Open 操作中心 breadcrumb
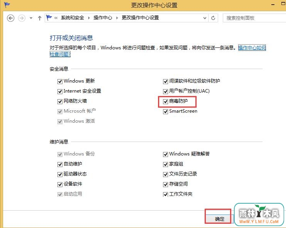The image size is (286, 228). point(103,18)
